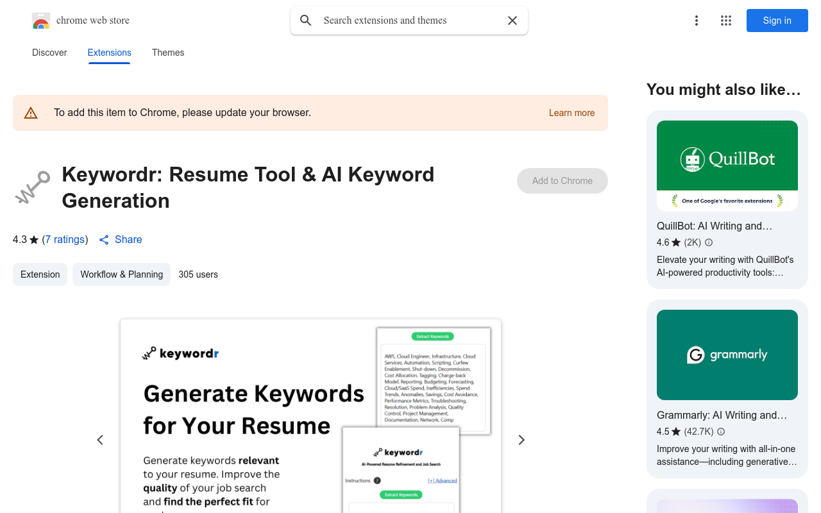
Task: Open the Grammarly banner thumbnail
Action: (727, 355)
